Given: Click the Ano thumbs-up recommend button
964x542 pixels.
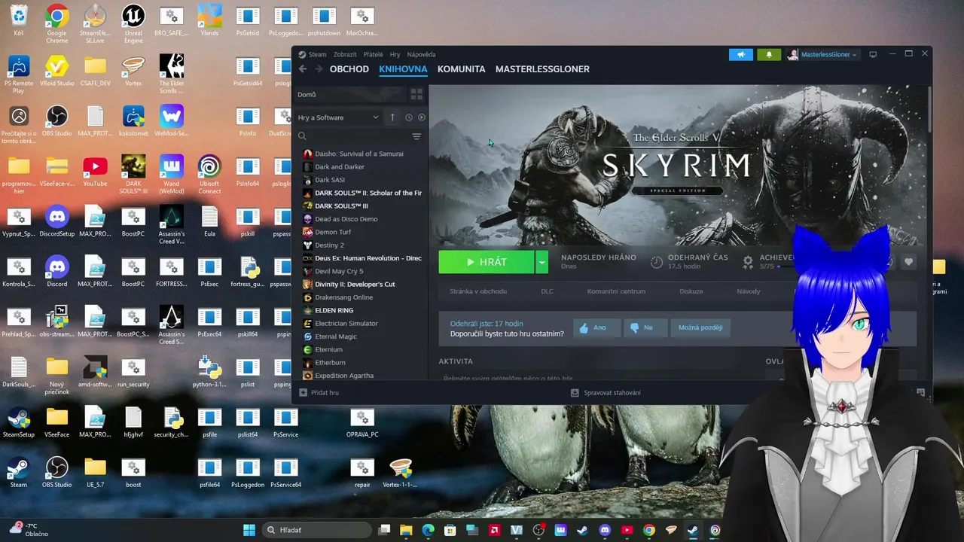Looking at the screenshot, I should pos(597,328).
